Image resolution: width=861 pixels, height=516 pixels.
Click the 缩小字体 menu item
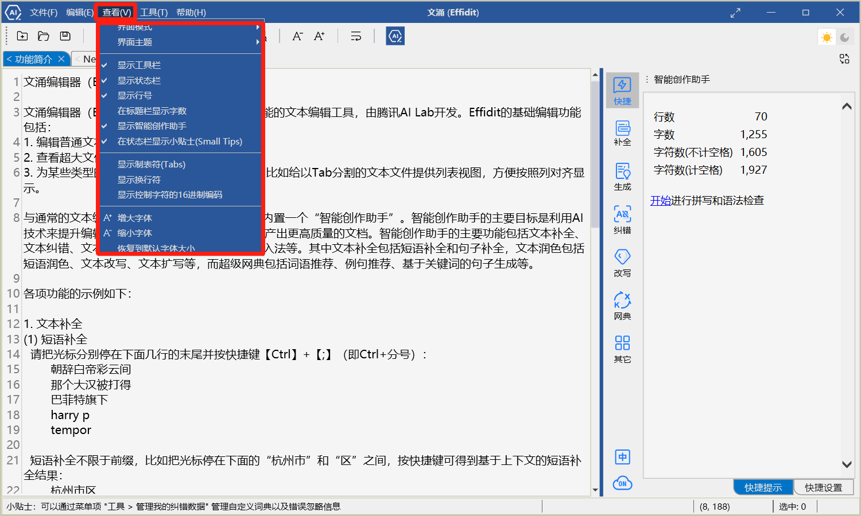(180, 233)
